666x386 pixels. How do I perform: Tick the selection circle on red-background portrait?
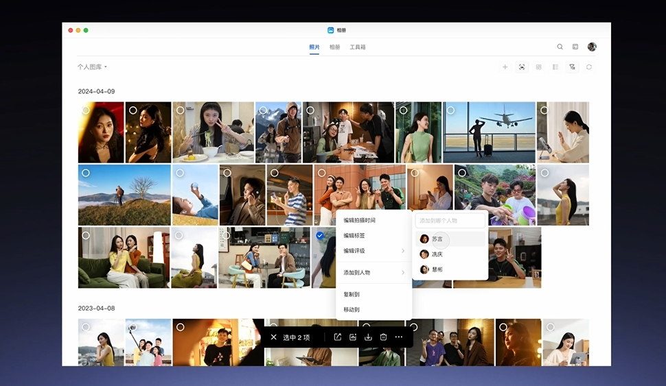click(86, 110)
